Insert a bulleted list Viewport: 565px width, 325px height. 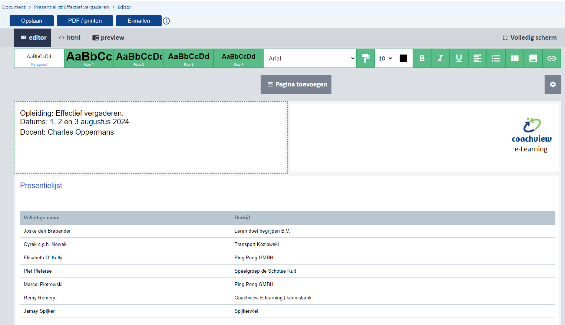(496, 58)
